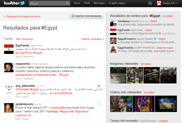
Task: Open Perfil in top navigation
Action: coord(87,3)
